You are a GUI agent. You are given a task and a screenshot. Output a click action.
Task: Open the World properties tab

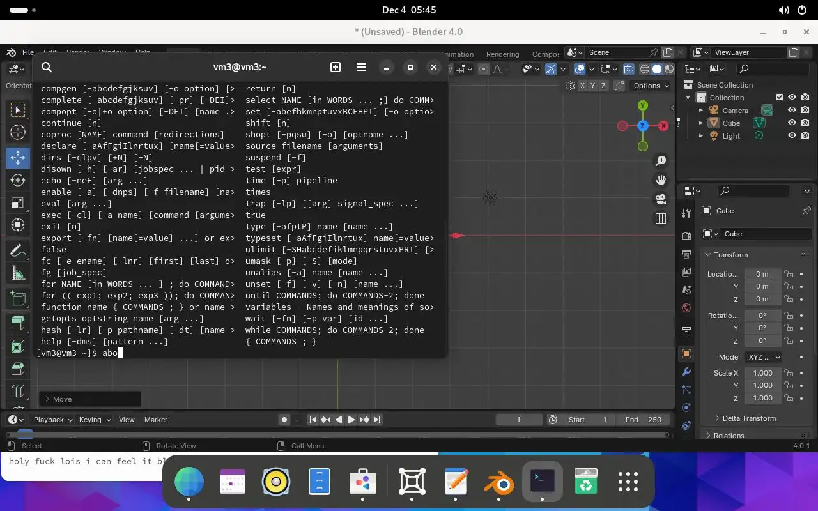(x=686, y=308)
